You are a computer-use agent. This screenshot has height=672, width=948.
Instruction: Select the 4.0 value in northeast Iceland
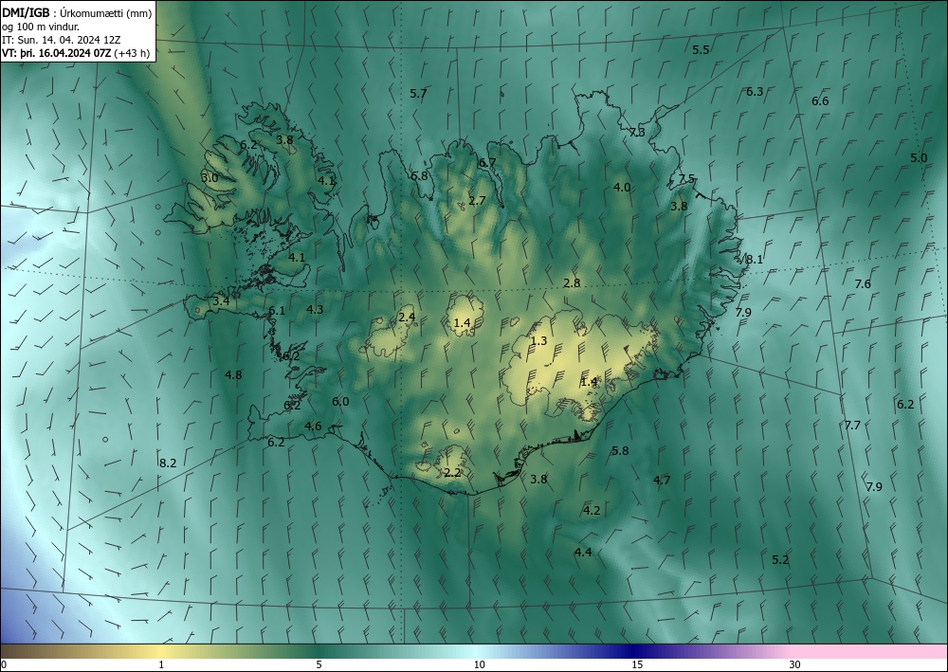click(x=622, y=187)
